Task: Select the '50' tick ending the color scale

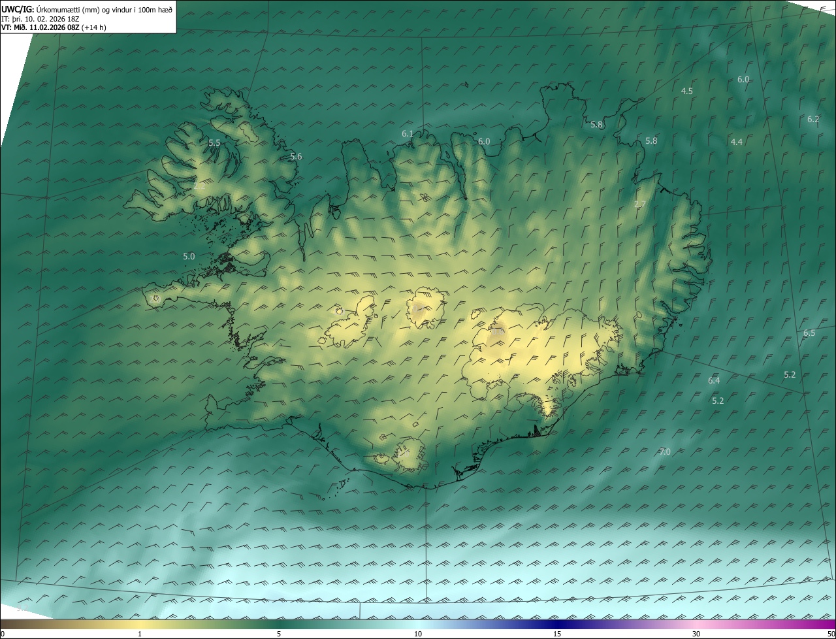Action: click(831, 634)
